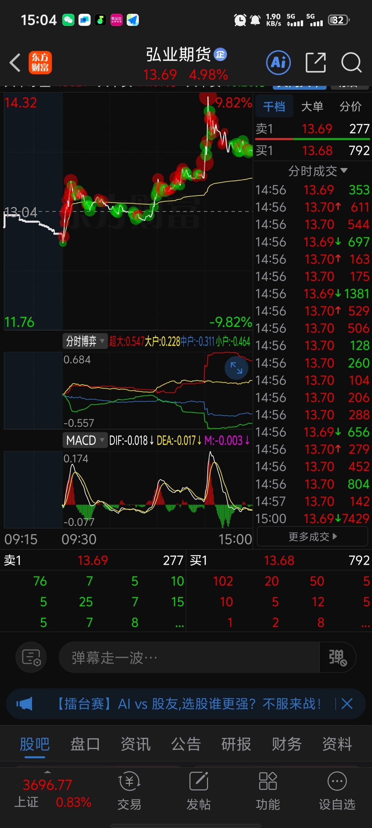The image size is (372, 828).
Task: Tap the trade row with volume 804
Action: 312,484
